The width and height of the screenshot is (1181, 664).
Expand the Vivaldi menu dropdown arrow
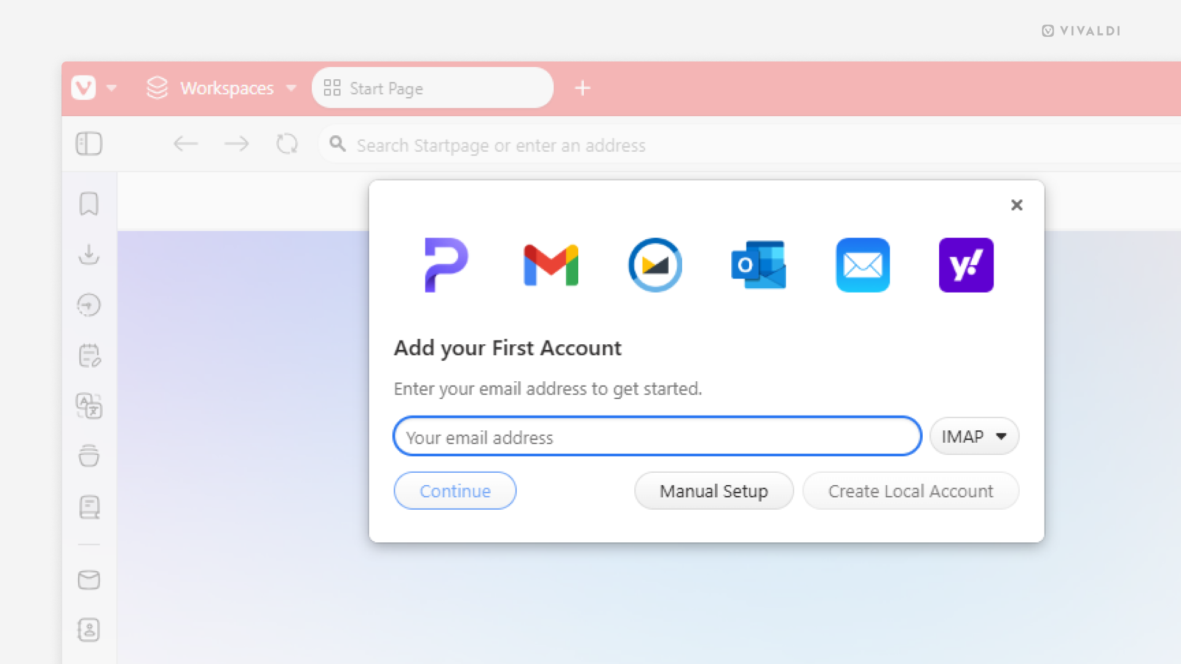point(111,88)
